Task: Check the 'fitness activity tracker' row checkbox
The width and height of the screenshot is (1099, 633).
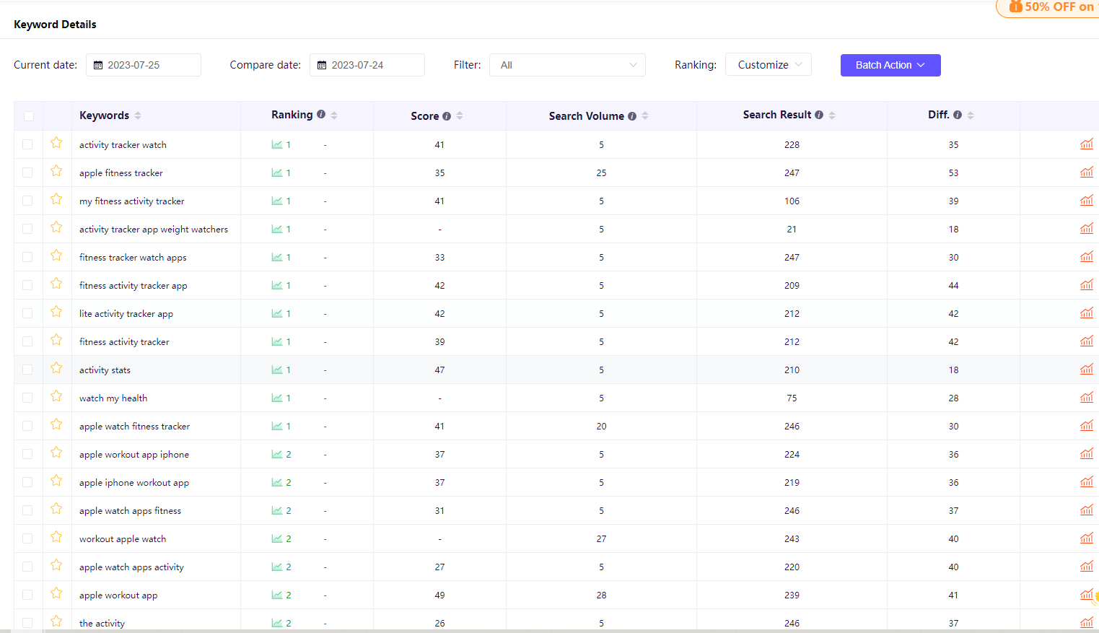Action: point(27,341)
